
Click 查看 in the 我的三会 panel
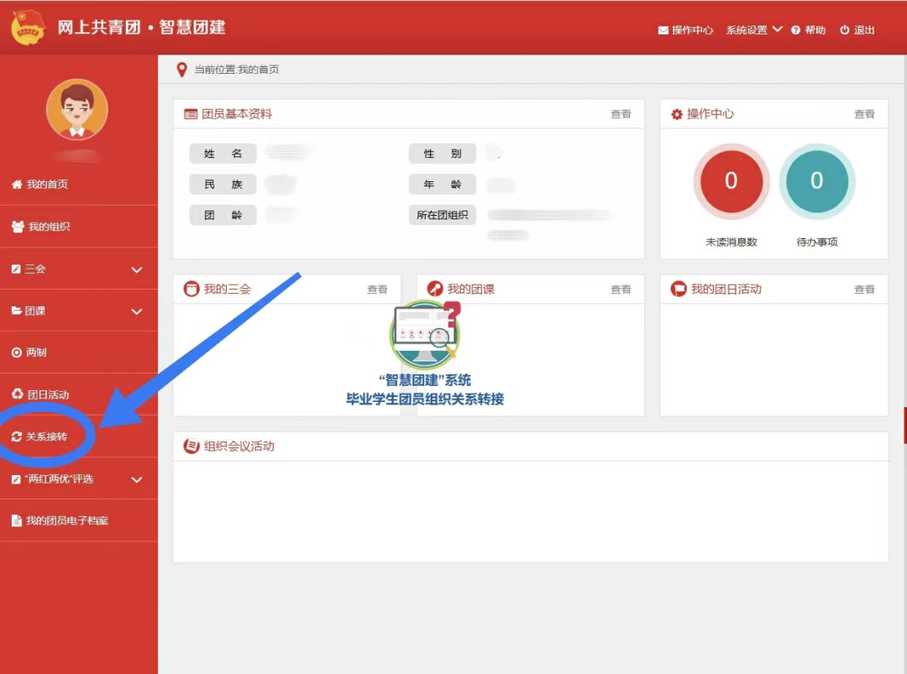point(377,289)
